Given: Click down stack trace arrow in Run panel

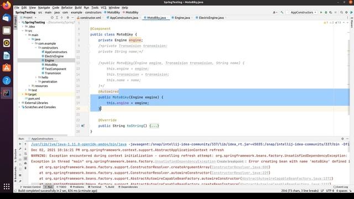Looking at the screenshot, I should tap(25, 149).
